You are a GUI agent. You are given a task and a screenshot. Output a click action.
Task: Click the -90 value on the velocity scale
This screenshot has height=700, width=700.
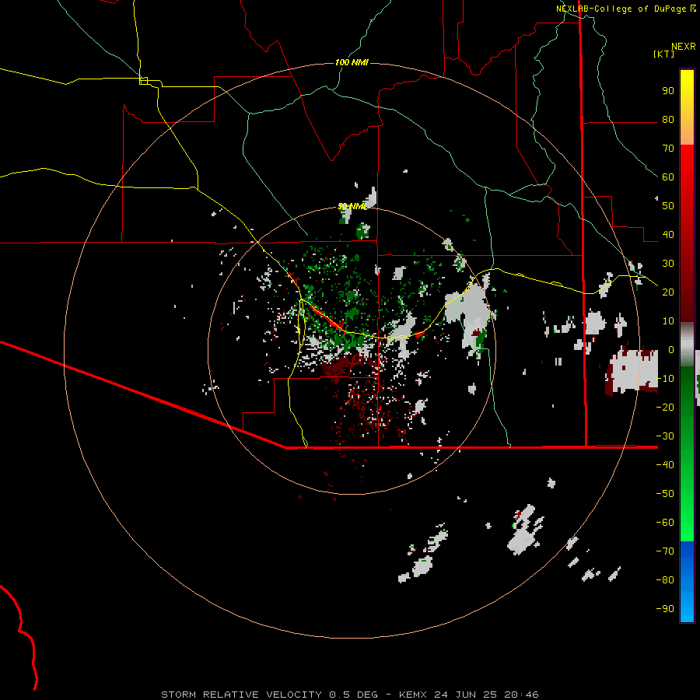[x=665, y=609]
